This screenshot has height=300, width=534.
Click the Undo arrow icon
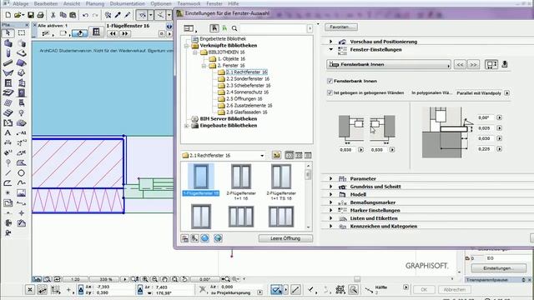click(x=85, y=15)
